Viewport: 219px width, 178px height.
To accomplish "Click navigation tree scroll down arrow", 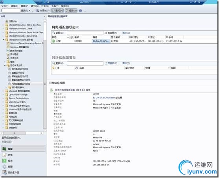I will tap(45, 130).
